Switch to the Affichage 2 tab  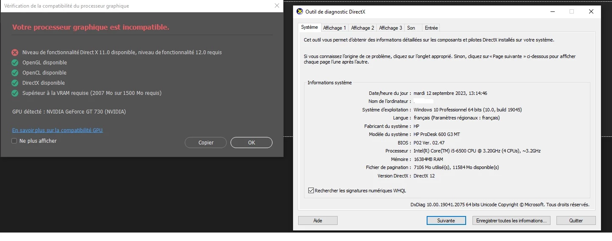(363, 28)
